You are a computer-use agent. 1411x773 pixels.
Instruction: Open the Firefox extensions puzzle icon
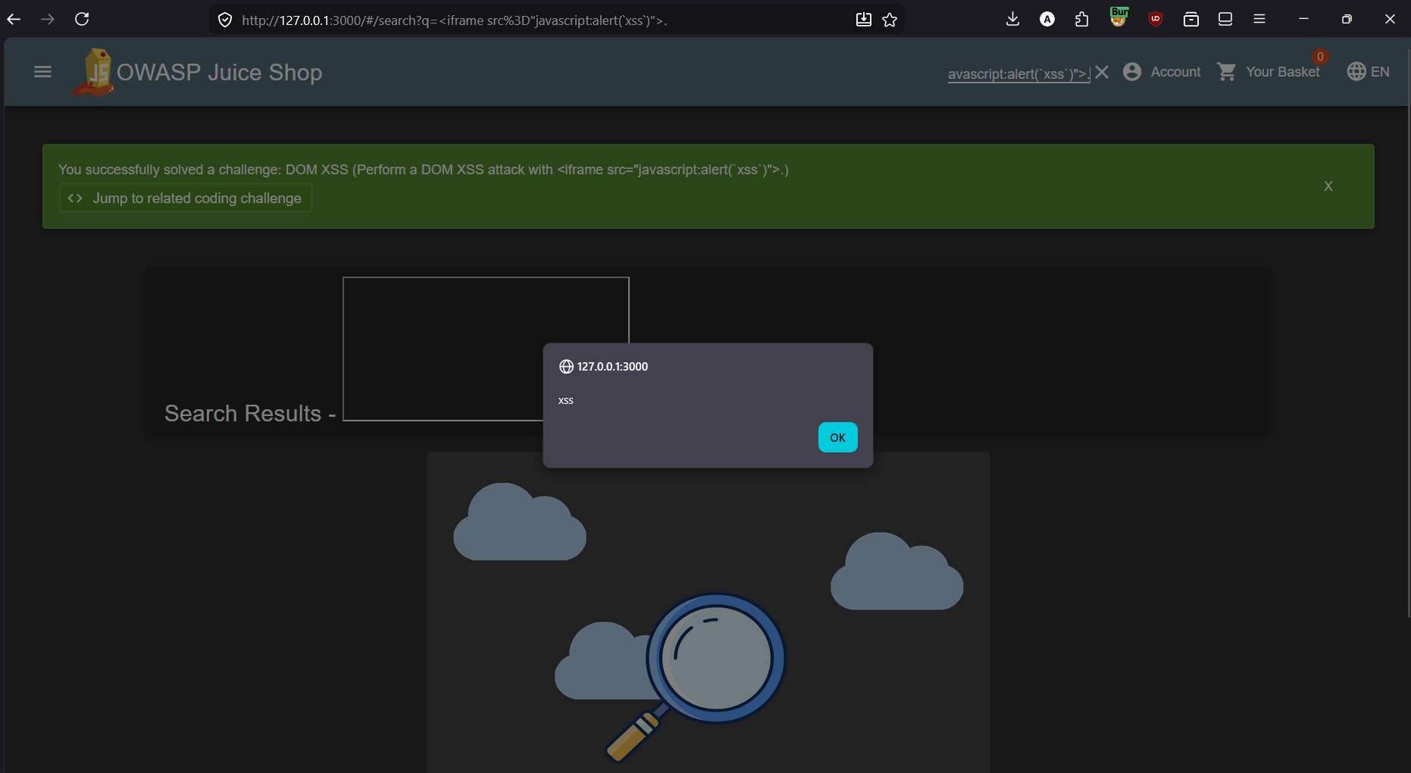[x=1081, y=19]
